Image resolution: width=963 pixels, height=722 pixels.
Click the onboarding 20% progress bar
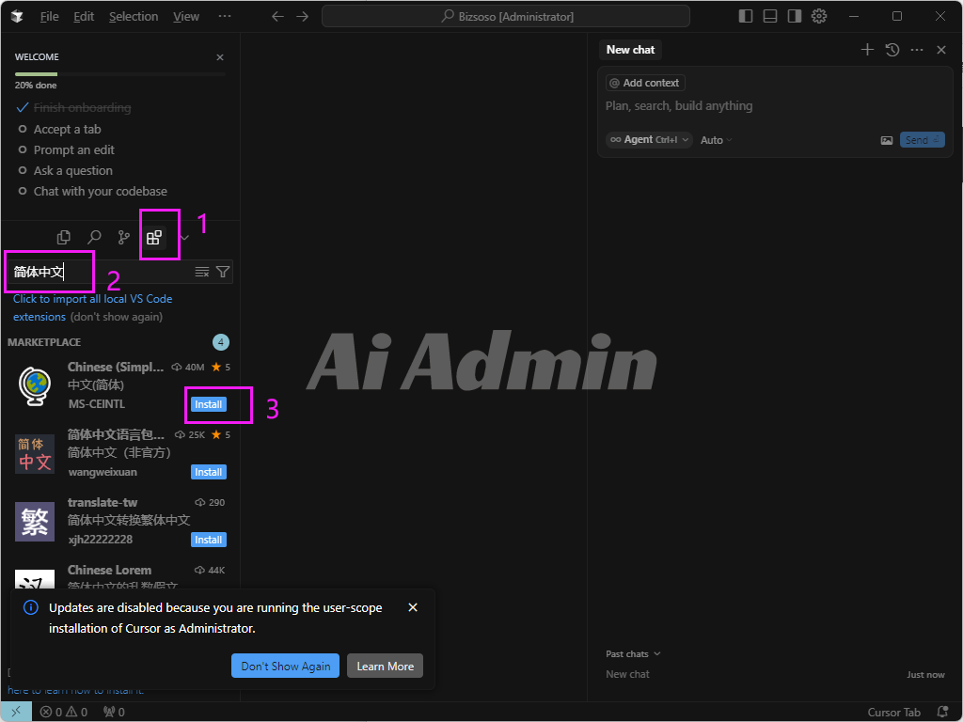120,74
